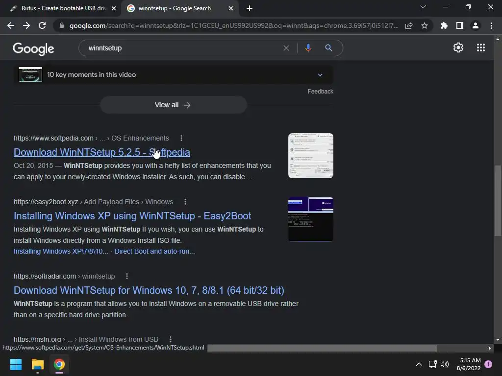502x376 pixels.
Task: Open File Explorer from taskbar
Action: pos(37,364)
